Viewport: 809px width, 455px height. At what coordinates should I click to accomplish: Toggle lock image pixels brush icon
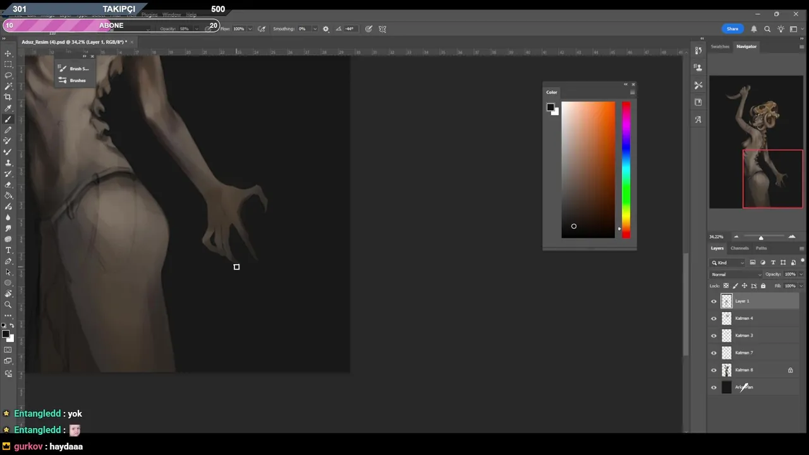(x=735, y=286)
